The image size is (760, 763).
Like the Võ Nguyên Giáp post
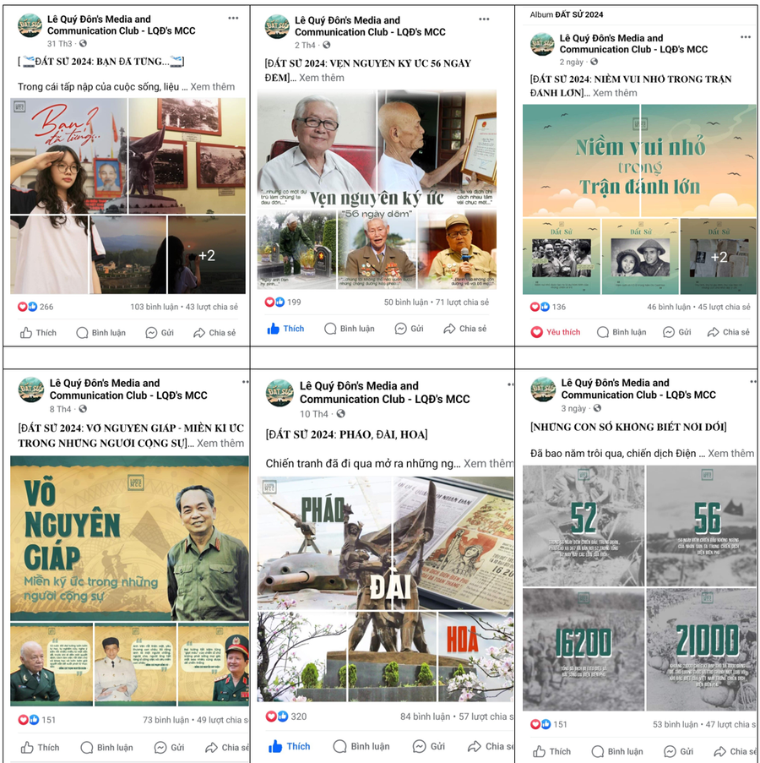tap(40, 748)
